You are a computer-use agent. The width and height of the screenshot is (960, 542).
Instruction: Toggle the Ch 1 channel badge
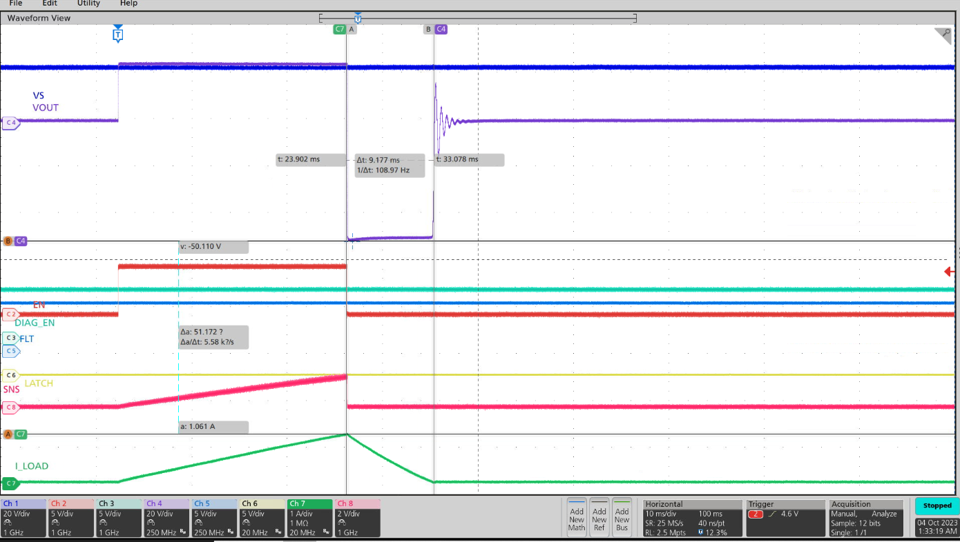click(24, 518)
